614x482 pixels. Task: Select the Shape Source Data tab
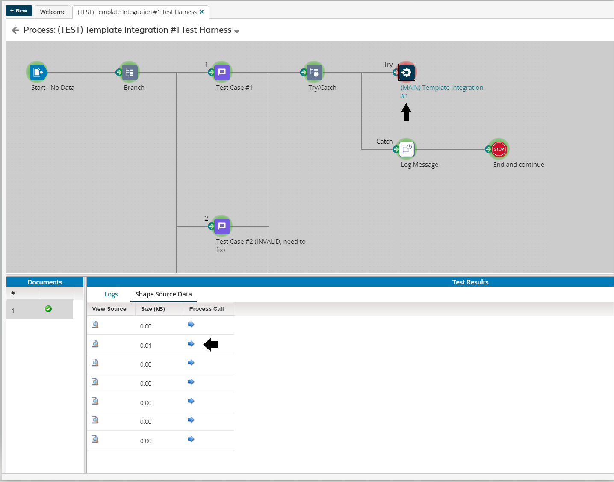point(163,294)
